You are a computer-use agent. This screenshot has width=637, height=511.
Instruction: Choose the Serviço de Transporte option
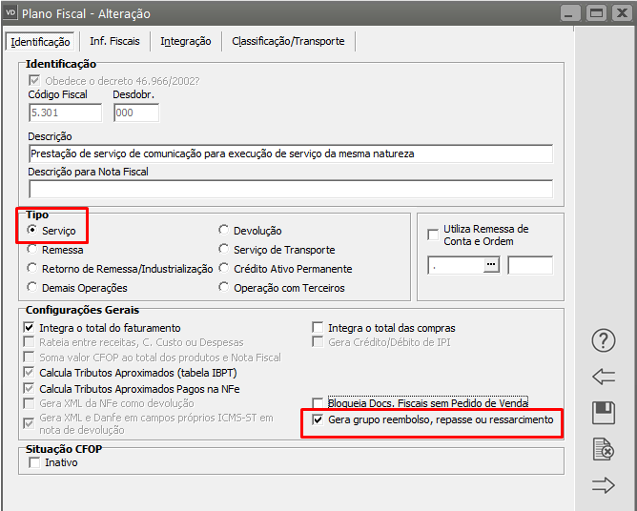coord(224,250)
